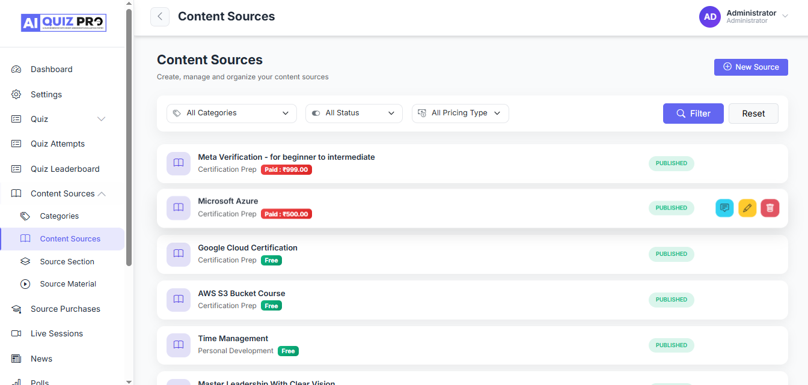Image resolution: width=808 pixels, height=385 pixels.
Task: Click the book icon beside Meta Verification
Action: point(179,163)
